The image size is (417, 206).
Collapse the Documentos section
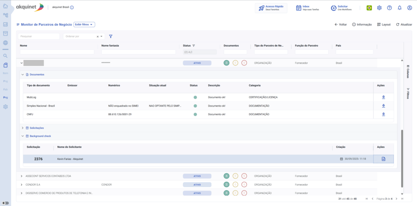(23, 75)
